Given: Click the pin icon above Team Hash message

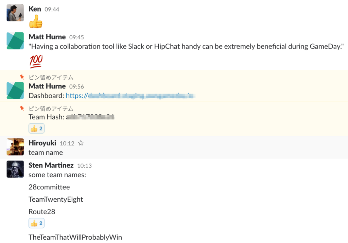Looking at the screenshot, I should (22, 108).
